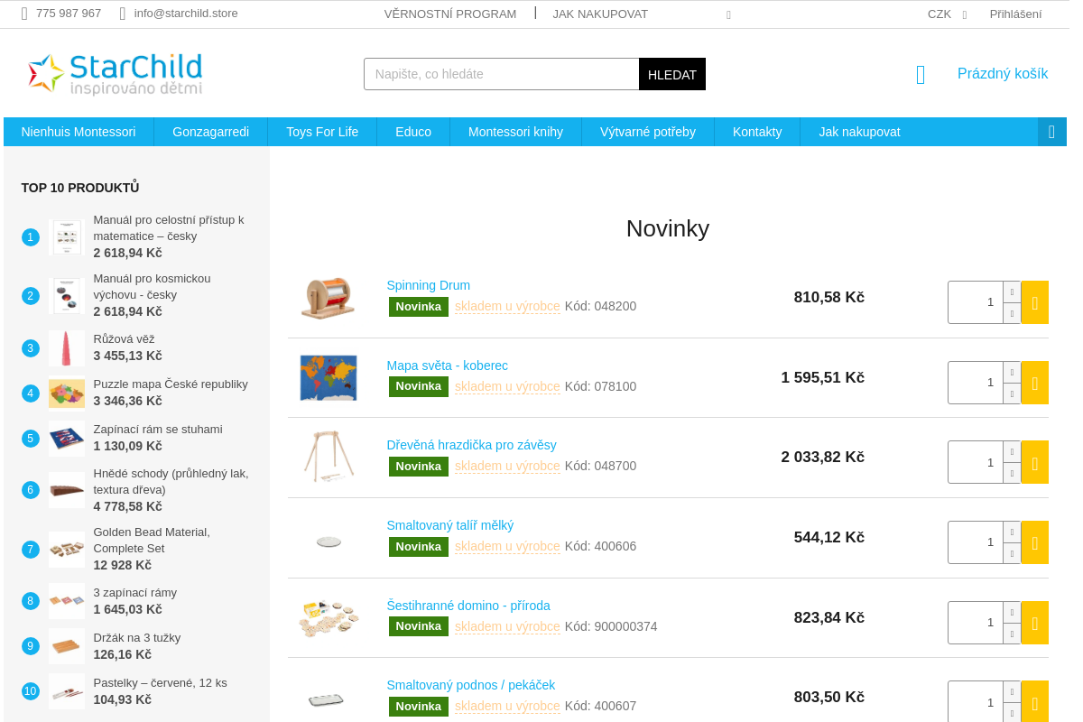The height and width of the screenshot is (722, 1083).
Task: Increase Mapa světa - koberec quantity
Action: 1012,372
